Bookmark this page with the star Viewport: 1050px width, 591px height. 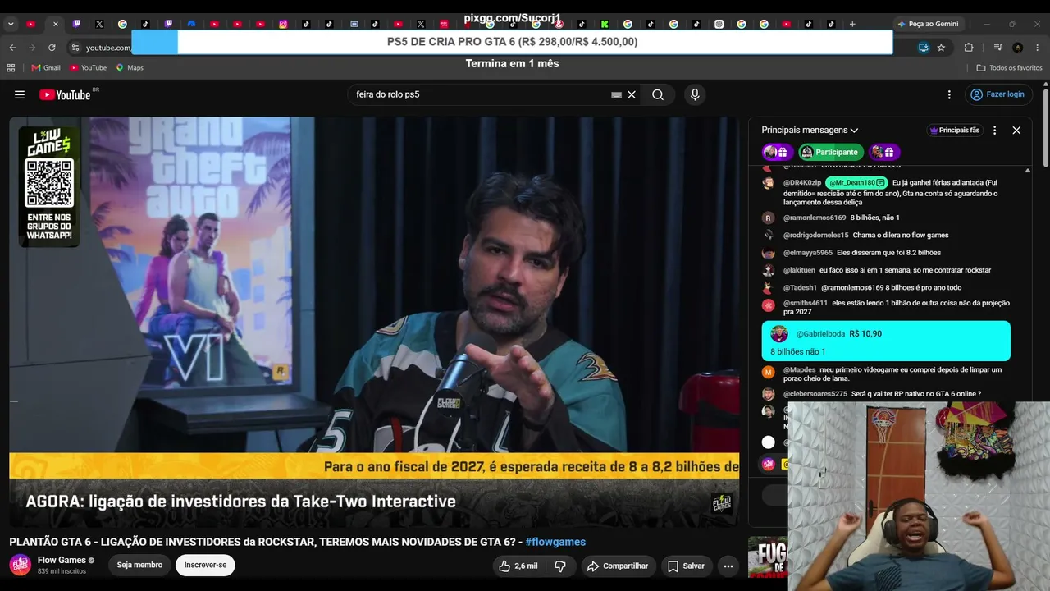[941, 48]
